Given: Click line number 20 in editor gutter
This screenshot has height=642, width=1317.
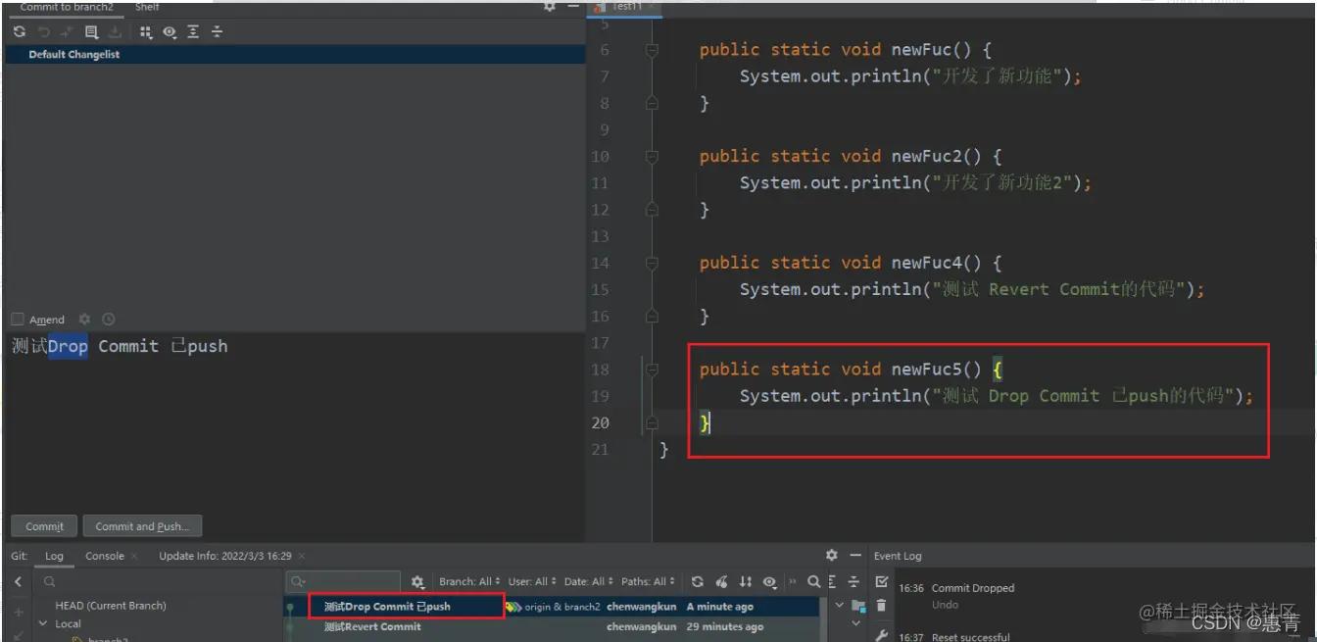Looking at the screenshot, I should (600, 422).
